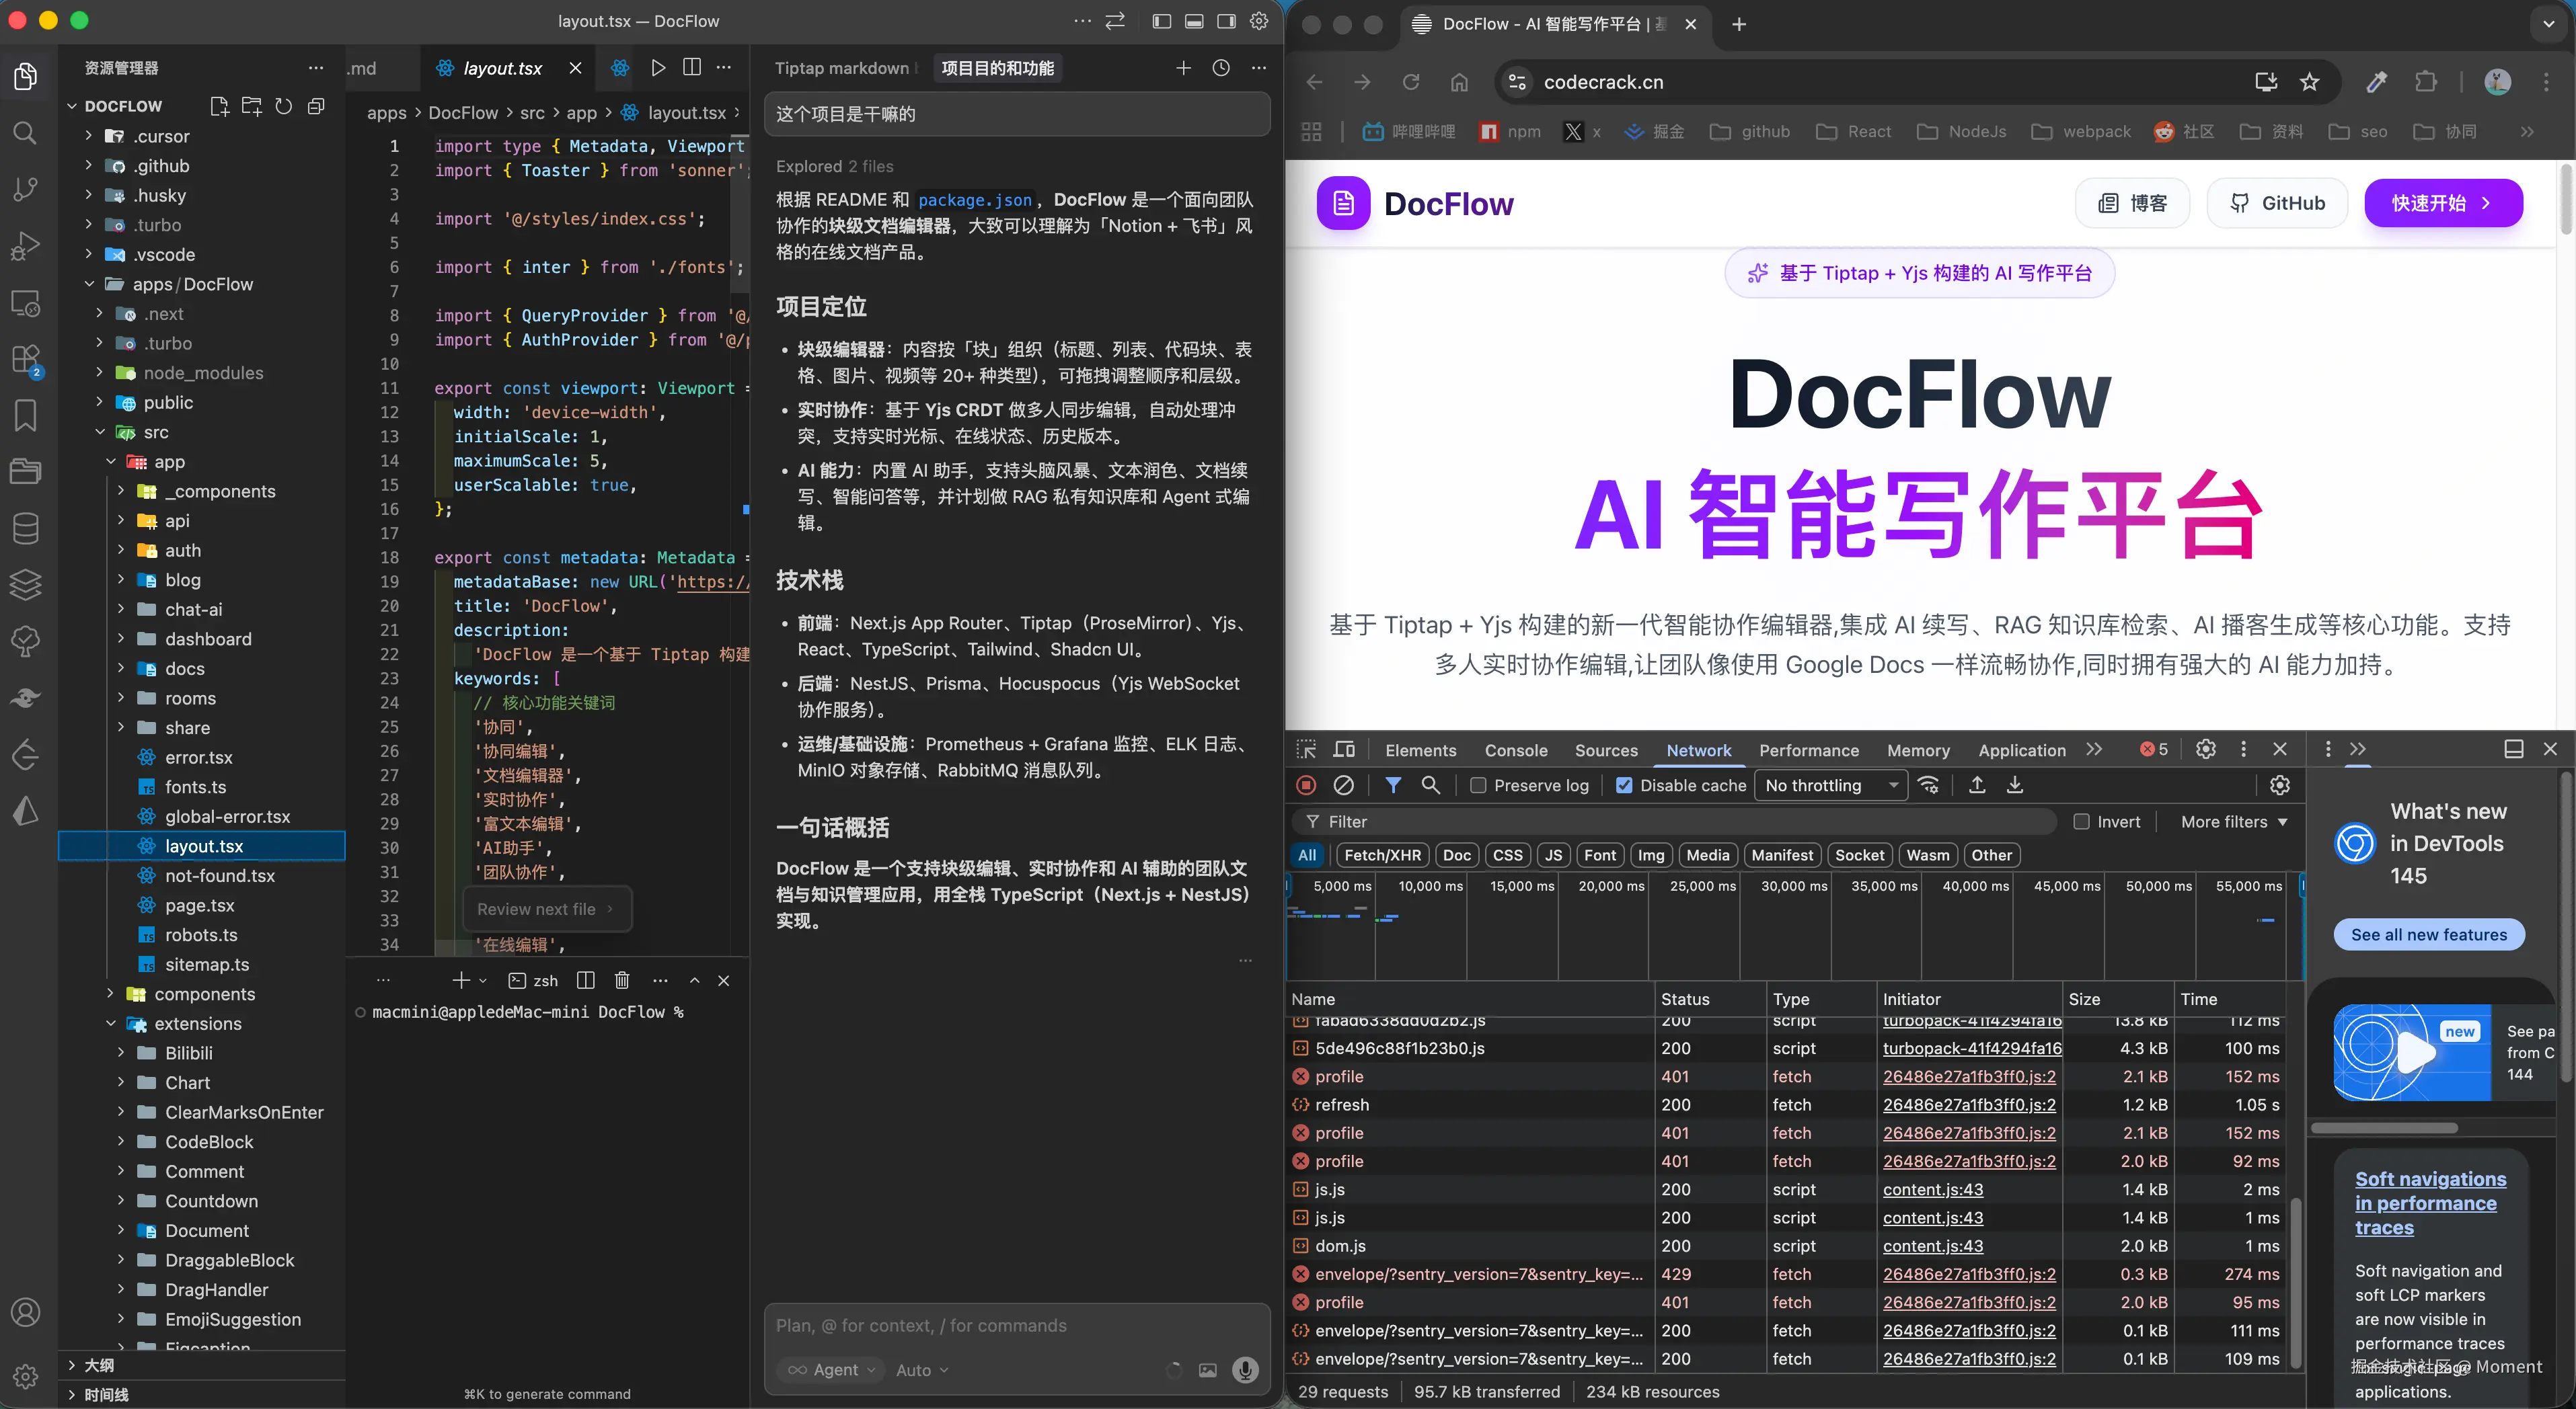
Task: Click the clear network log icon
Action: (x=1344, y=785)
